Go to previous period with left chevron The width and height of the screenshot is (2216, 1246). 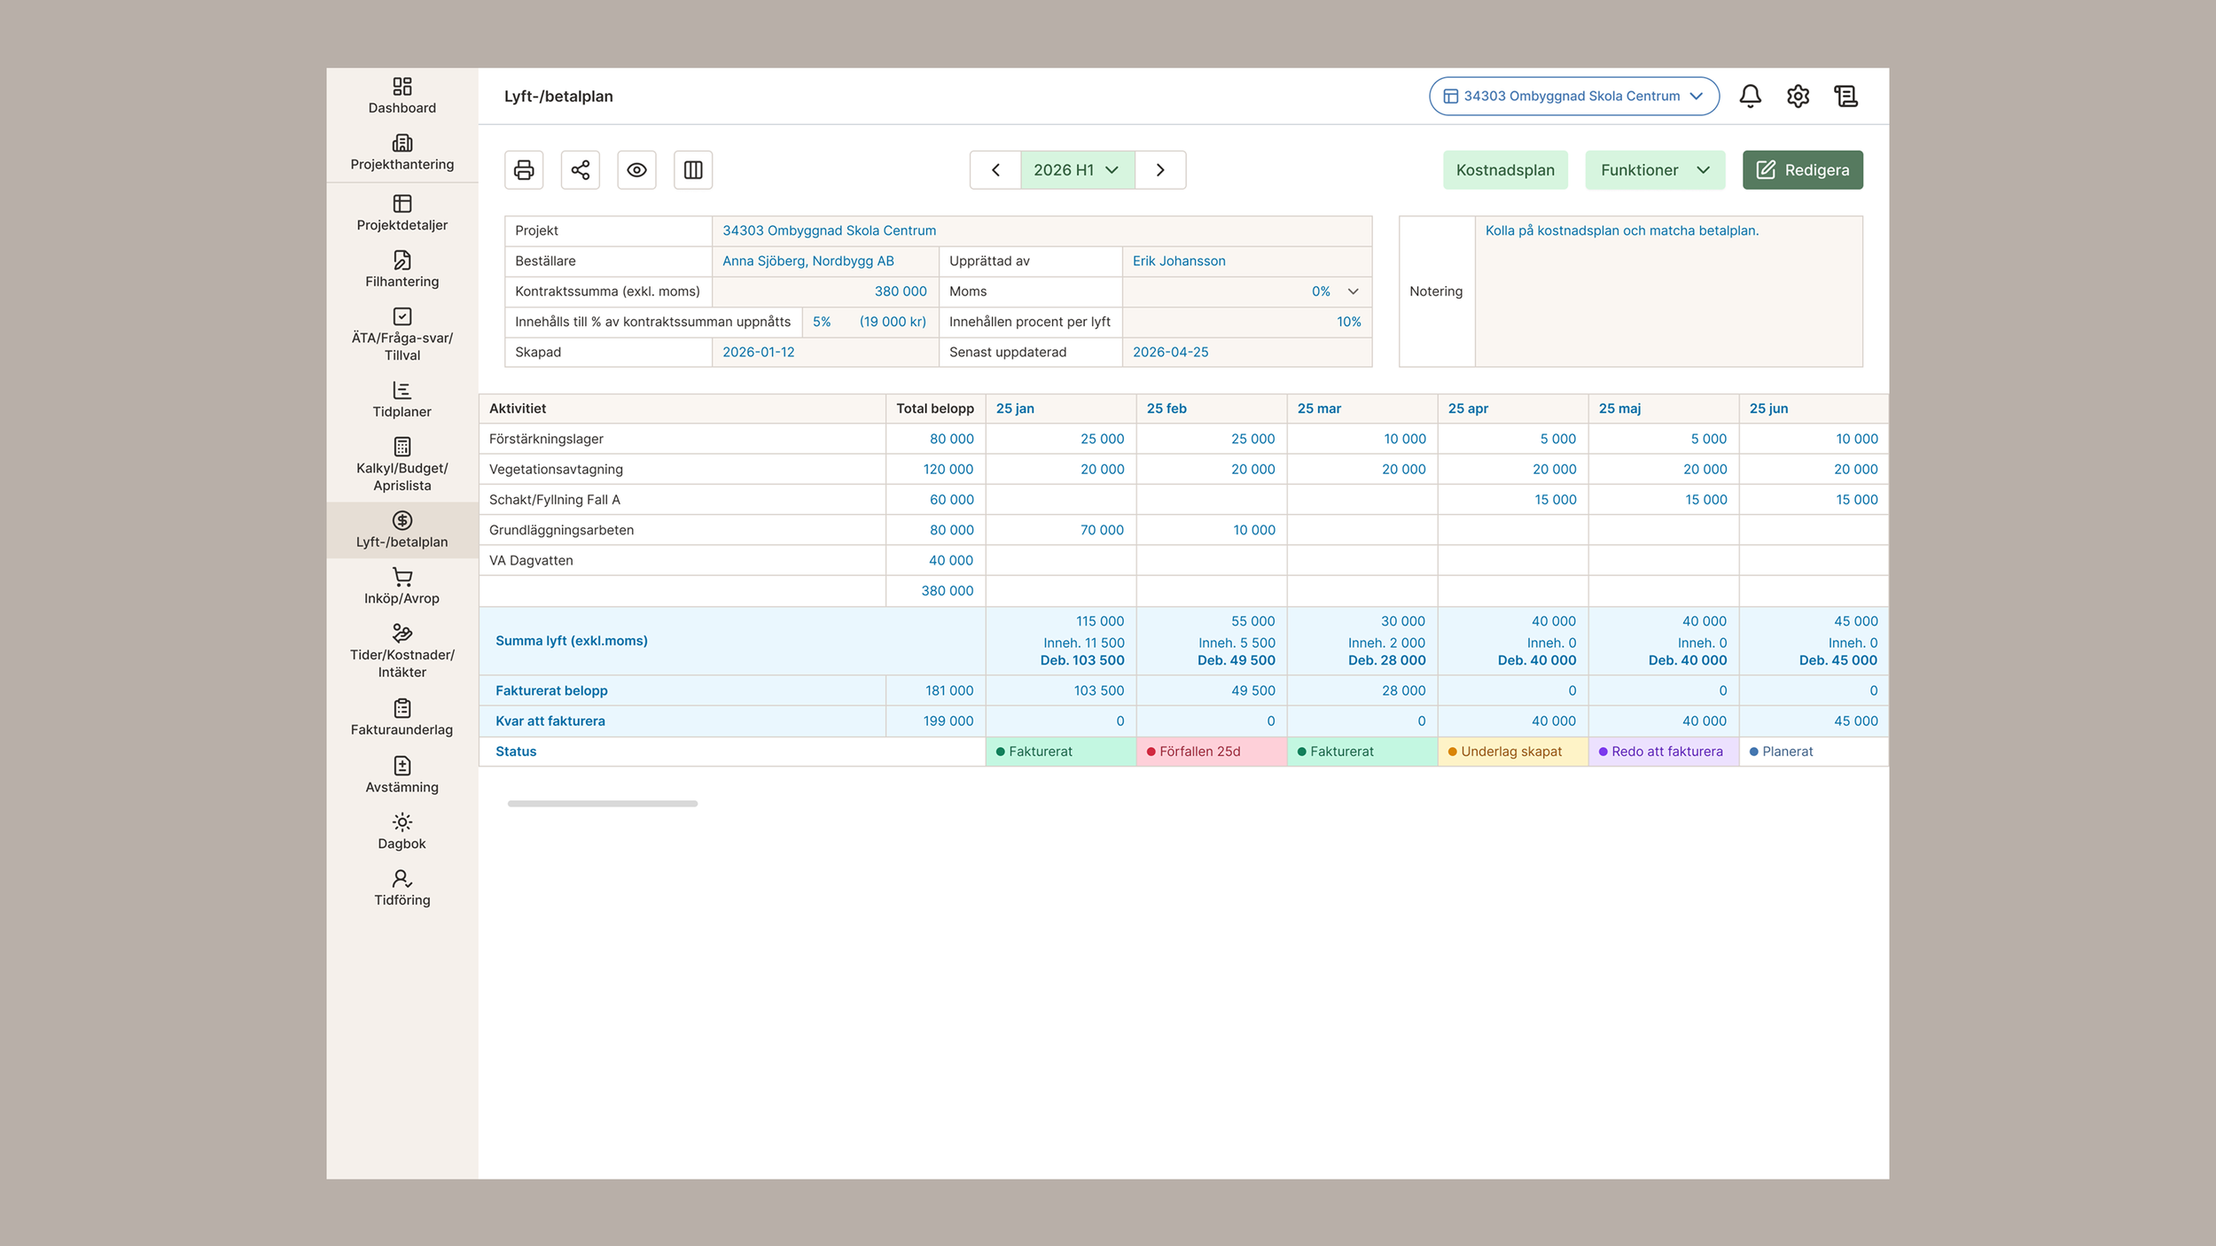coord(995,170)
